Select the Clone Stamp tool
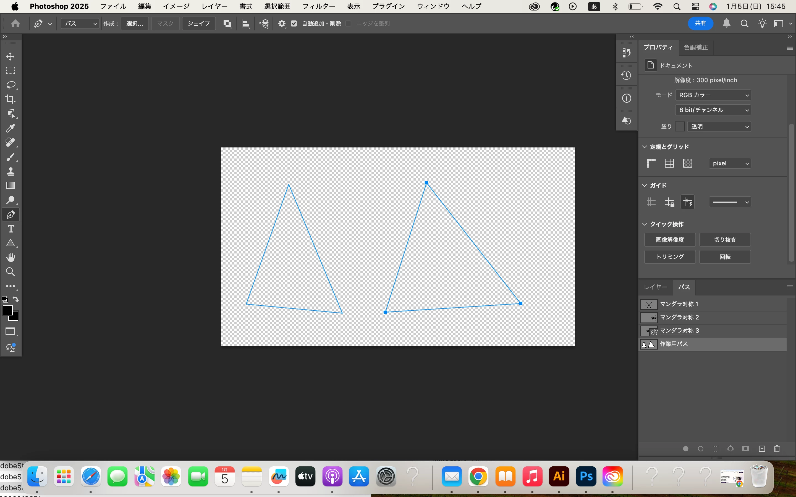796x497 pixels. click(x=10, y=171)
